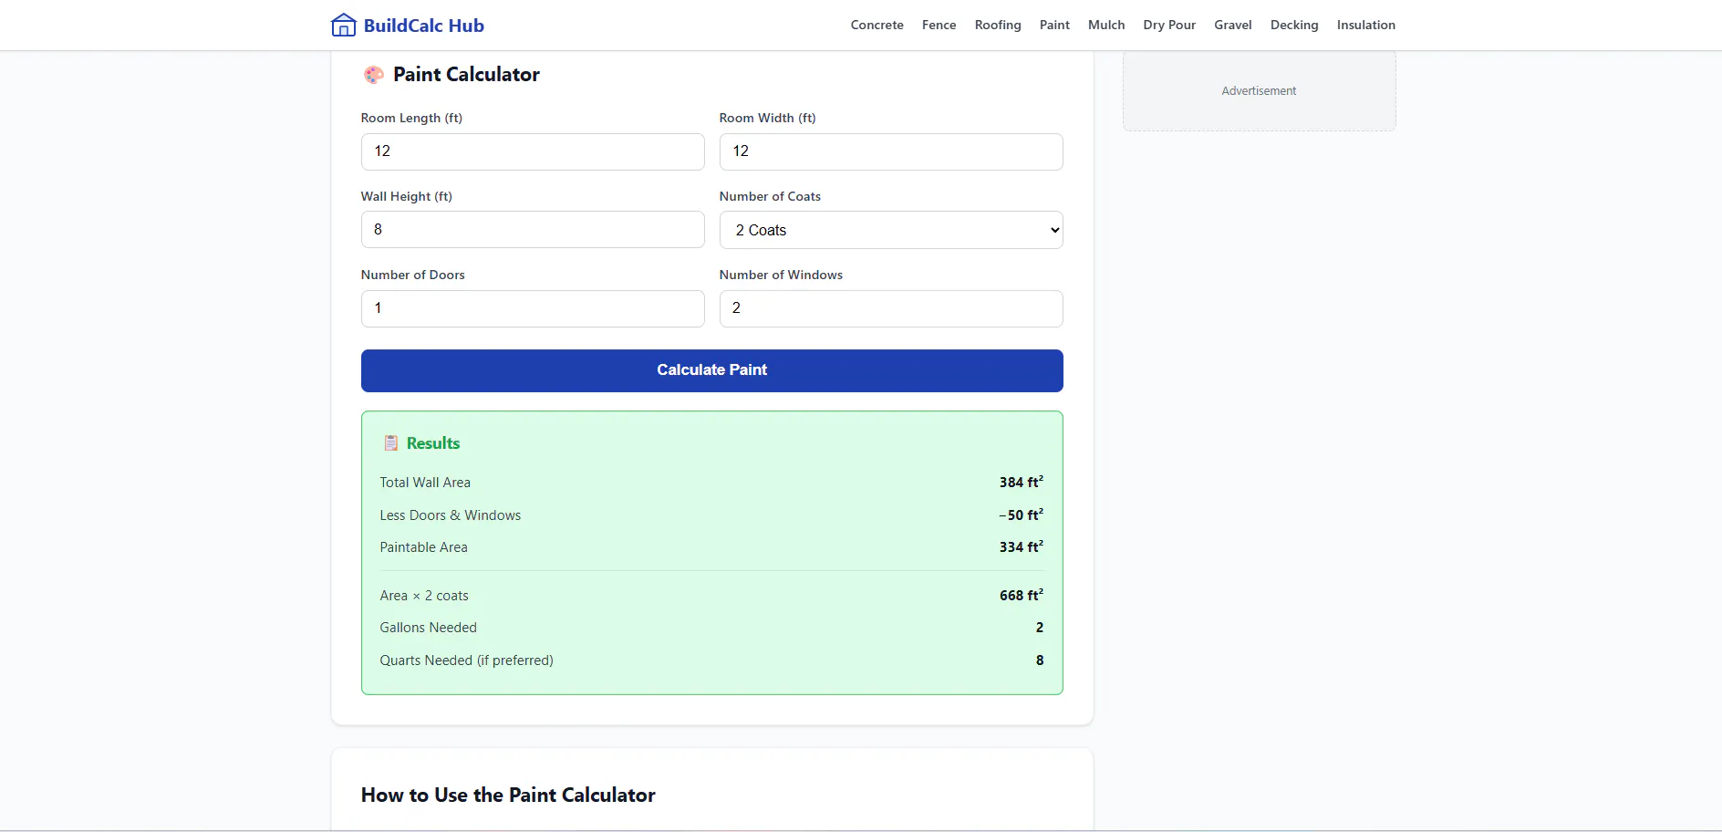1722x832 pixels.
Task: Open the Number of Coats dropdown
Action: tap(891, 230)
